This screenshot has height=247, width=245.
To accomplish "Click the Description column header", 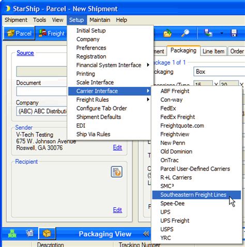I will click(50, 244).
